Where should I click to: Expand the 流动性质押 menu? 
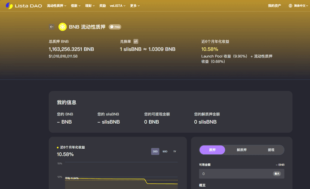[x=57, y=6]
